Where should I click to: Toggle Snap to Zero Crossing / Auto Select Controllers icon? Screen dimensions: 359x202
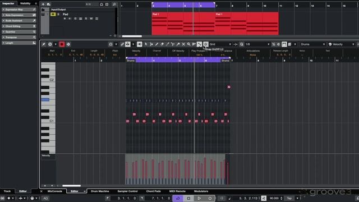200,44
